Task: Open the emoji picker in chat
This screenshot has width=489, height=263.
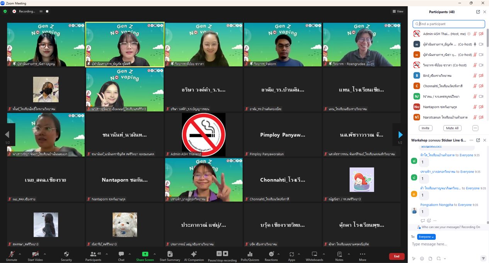Action: pos(422,258)
